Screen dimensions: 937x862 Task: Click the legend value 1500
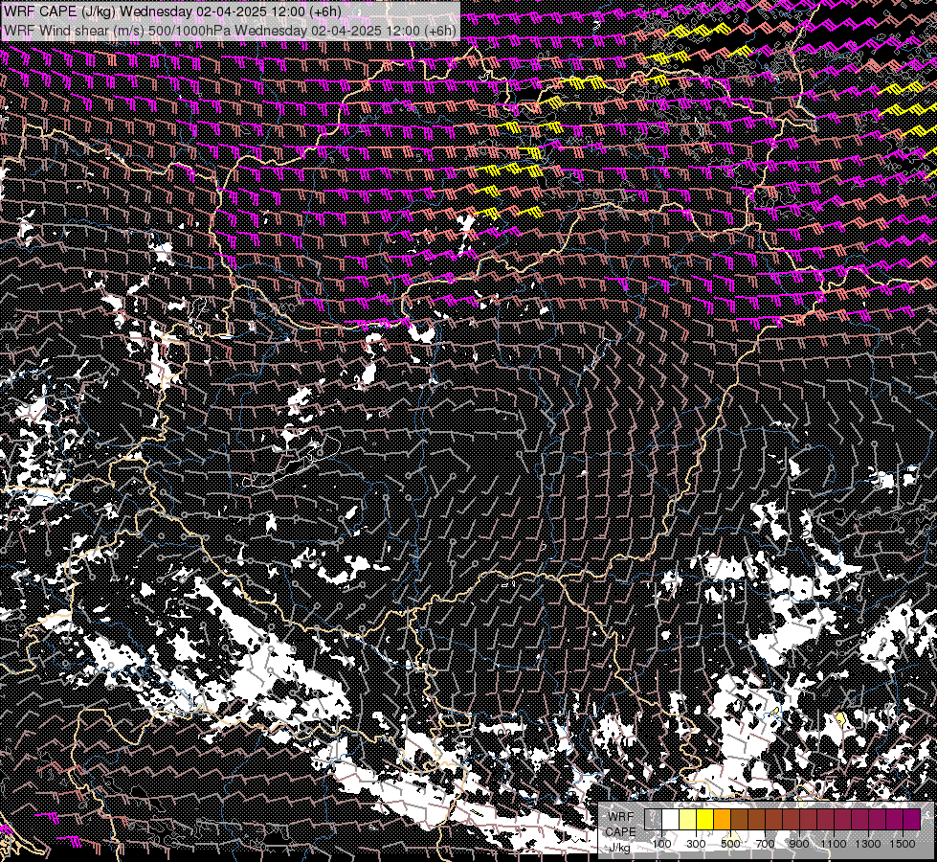click(x=903, y=844)
